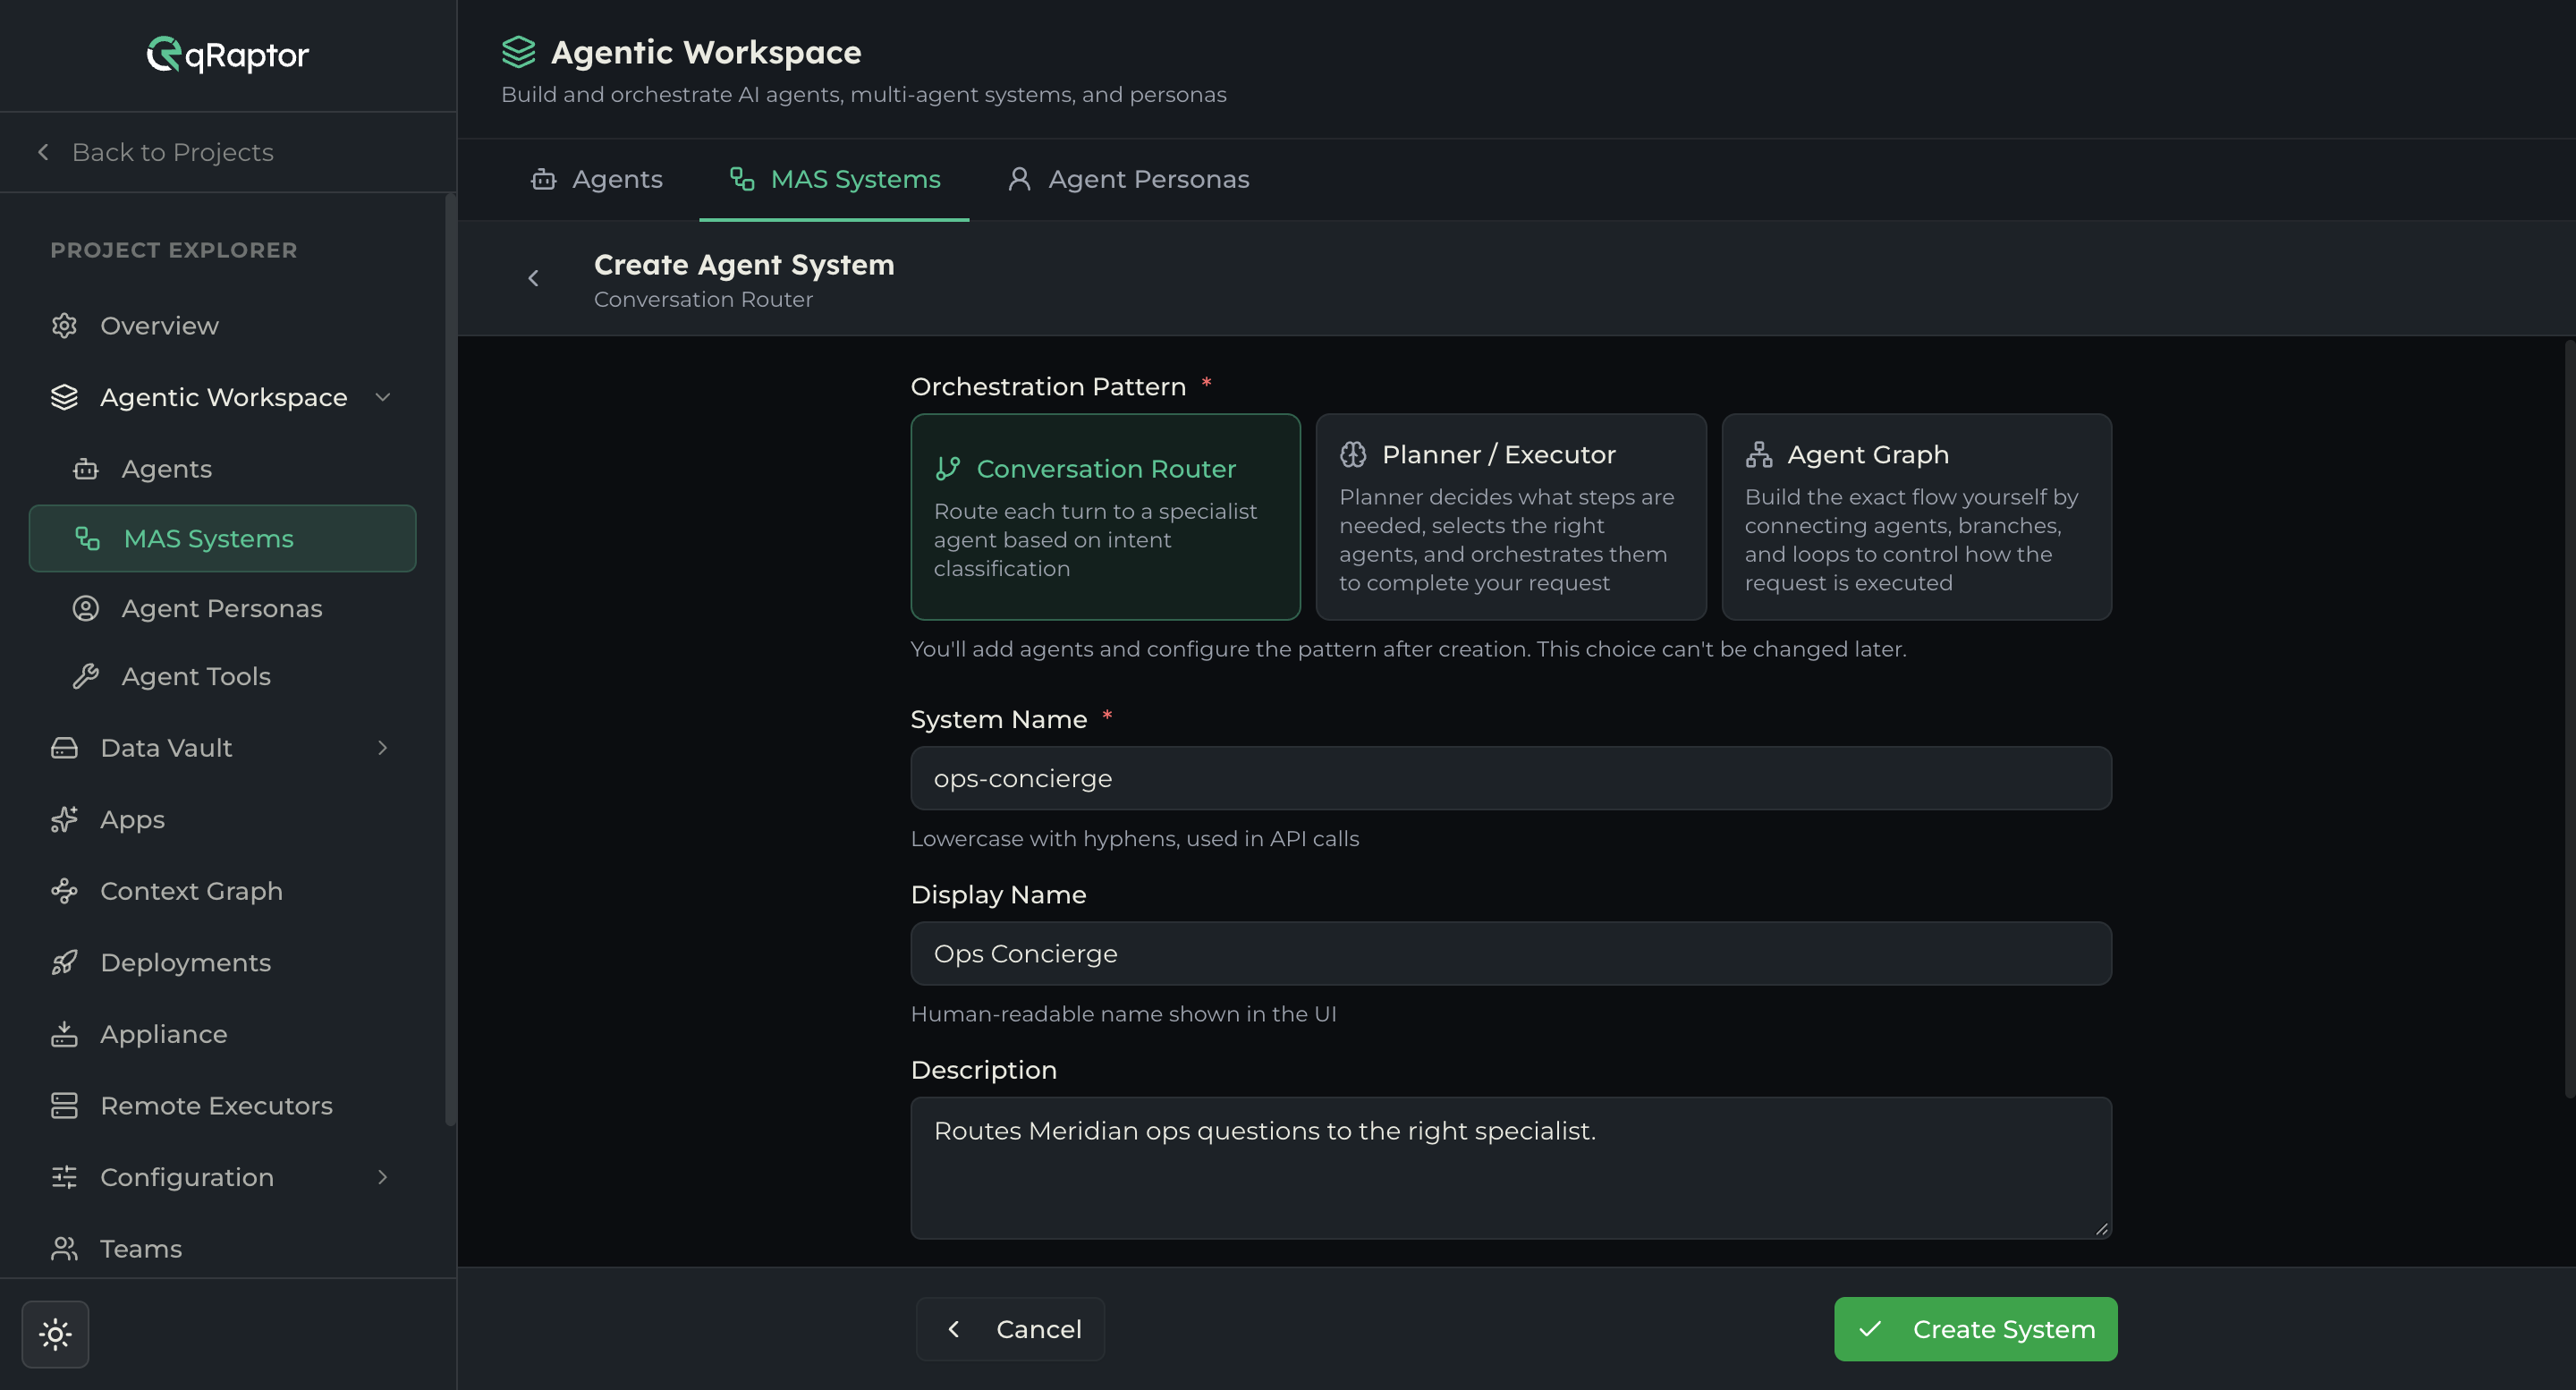
Task: Click the Appliance download icon
Action: point(64,1034)
